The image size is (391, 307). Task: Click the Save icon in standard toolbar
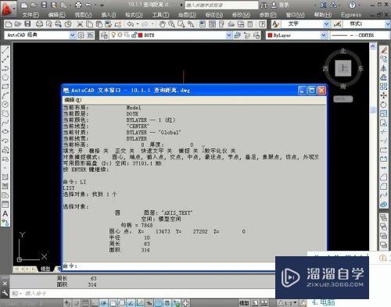pyautogui.click(x=27, y=24)
